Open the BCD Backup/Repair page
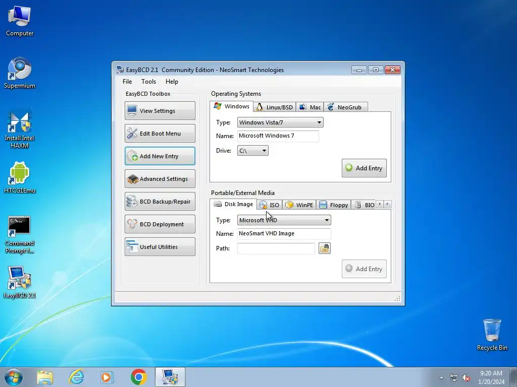Screen dimensions: 517x387 (x=160, y=202)
